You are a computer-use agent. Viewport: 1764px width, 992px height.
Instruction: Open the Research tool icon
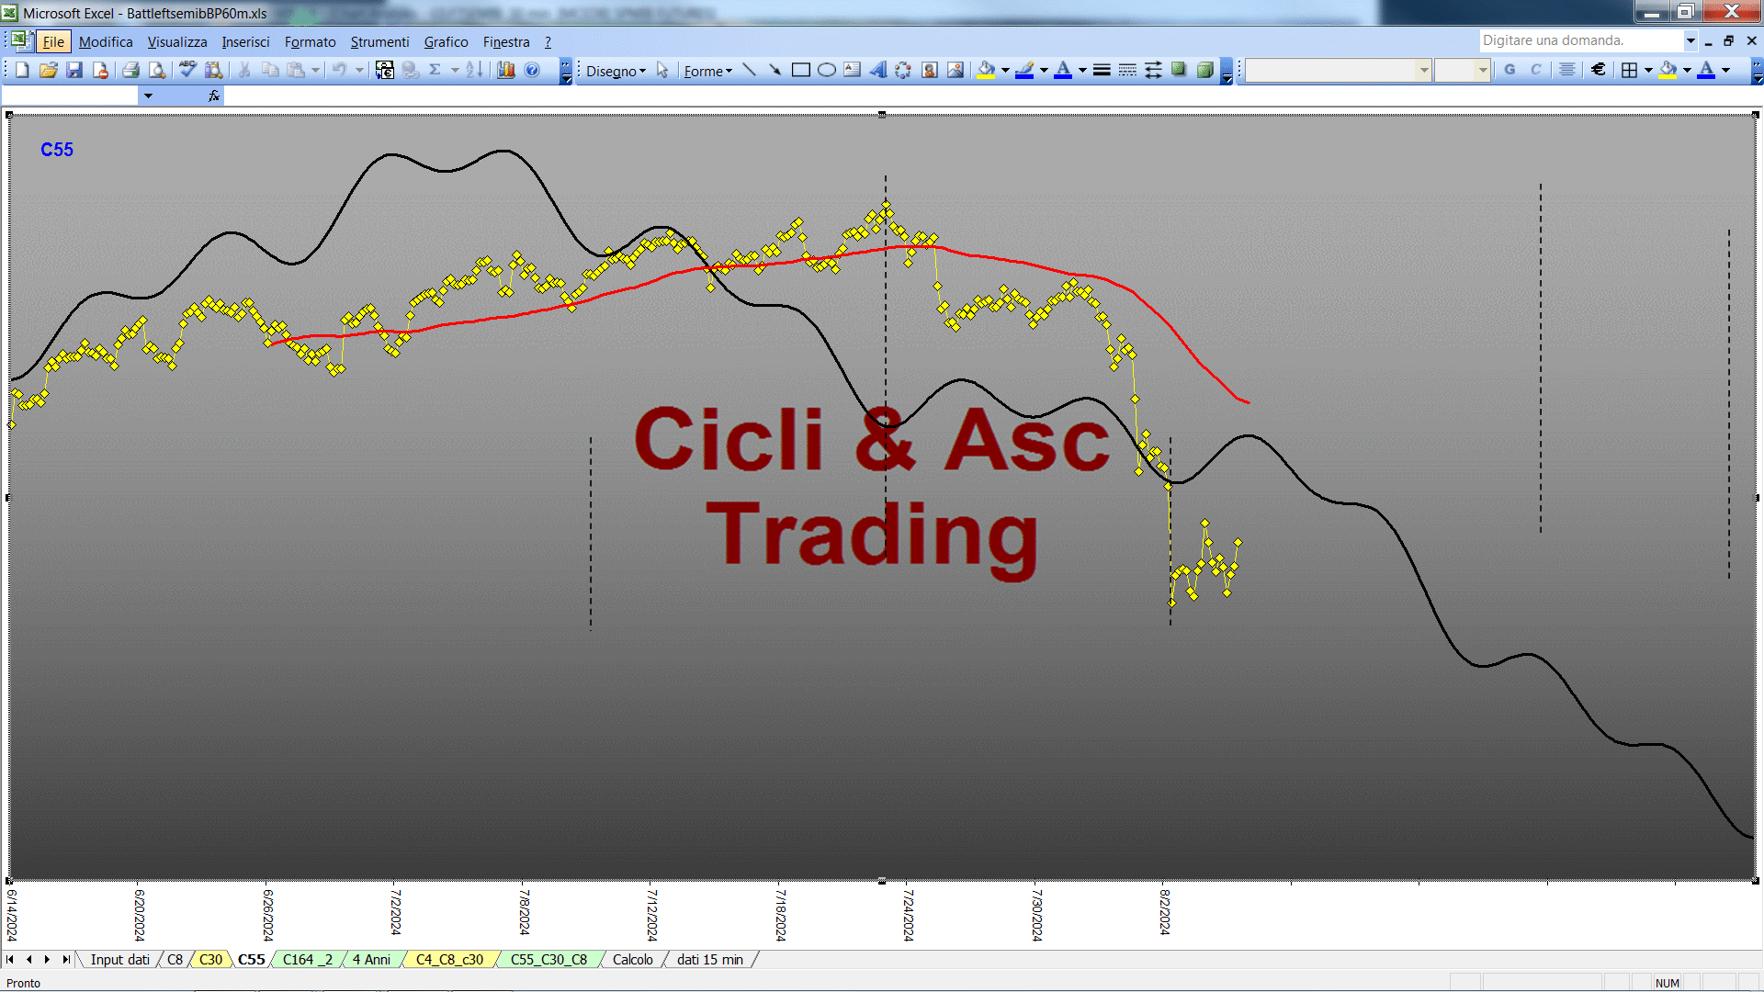(214, 70)
